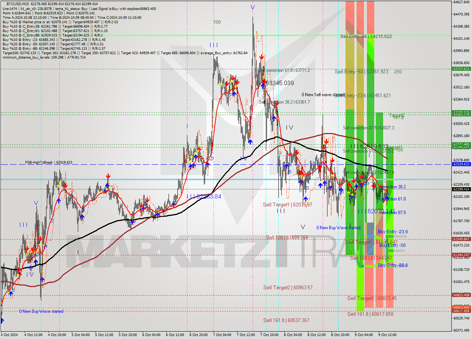Image resolution: width=472 pixels, height=339 pixels.
Task: Click the 64627.640 price axis value
Action: point(461,2)
